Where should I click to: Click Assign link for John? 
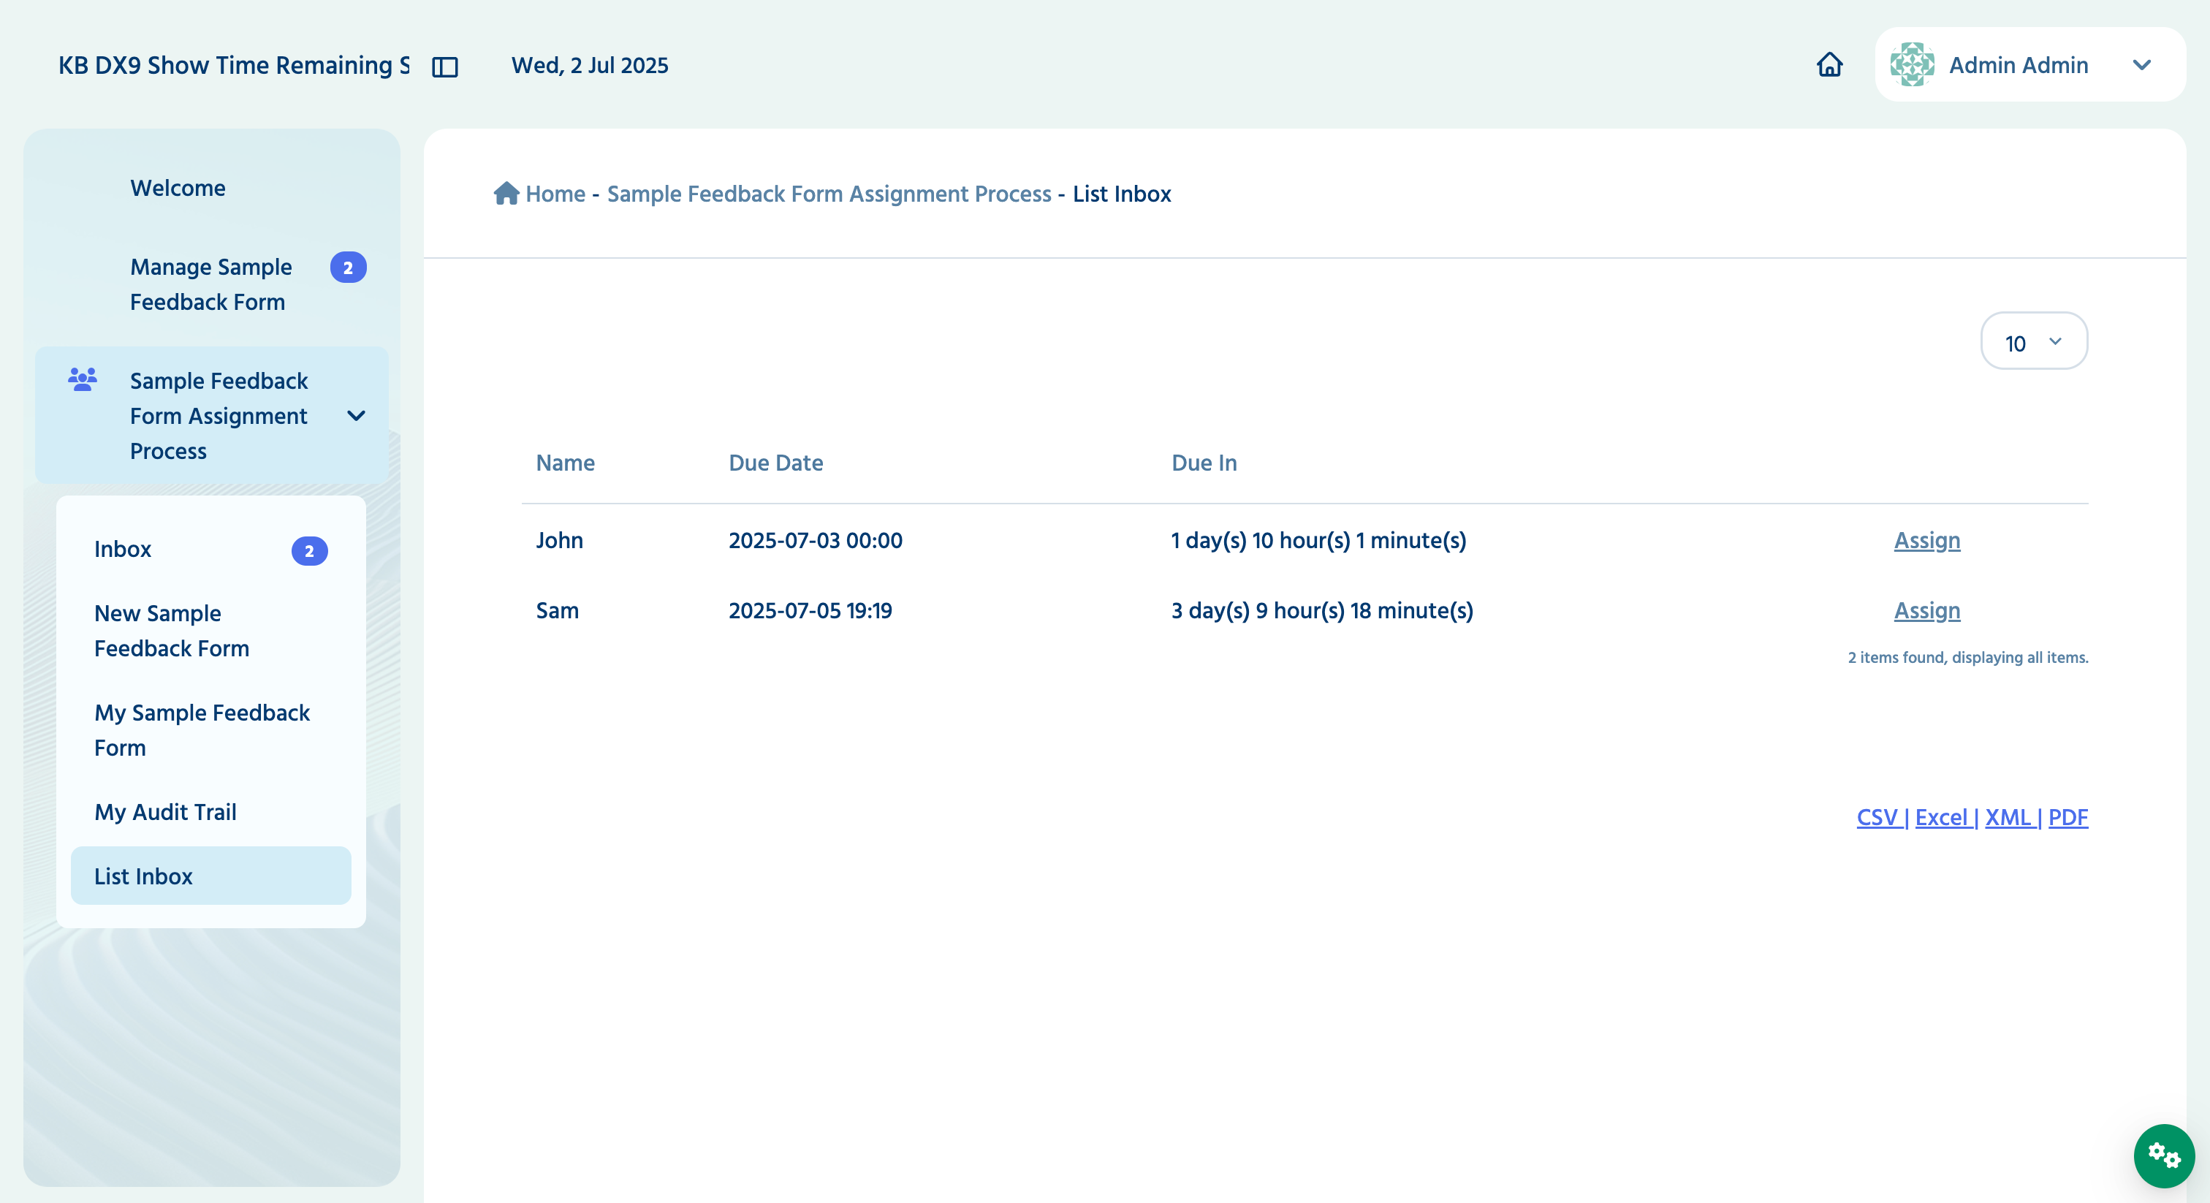tap(1927, 541)
